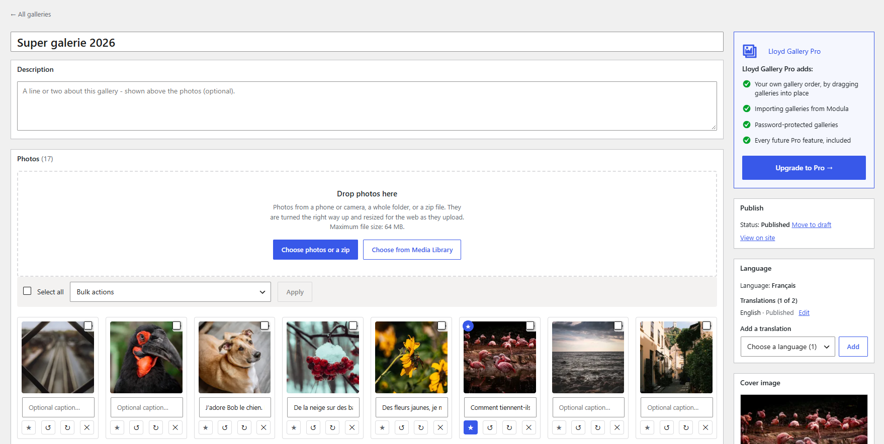
Task: Rotate the Bob le chien photo counterclockwise
Action: [x=225, y=427]
